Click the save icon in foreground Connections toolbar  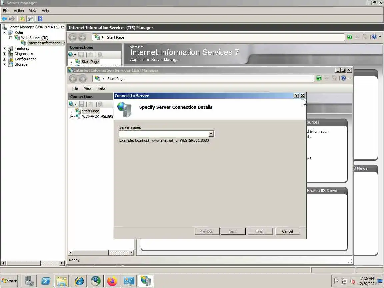pyautogui.click(x=81, y=104)
